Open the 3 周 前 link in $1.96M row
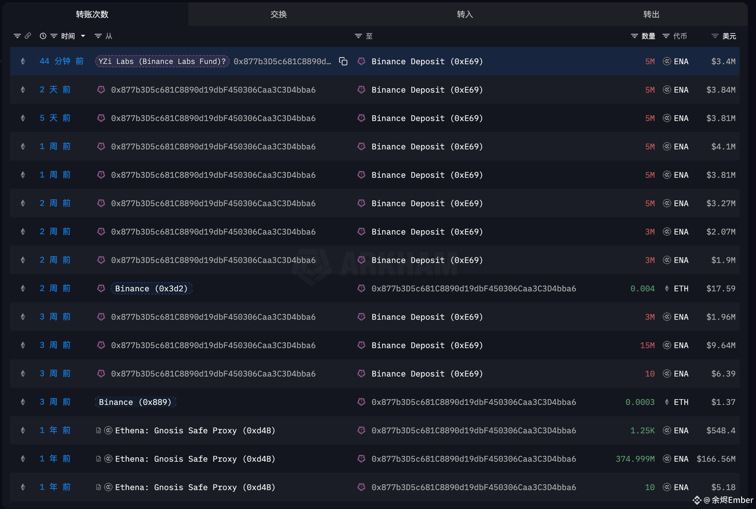The image size is (756, 509). (x=55, y=317)
